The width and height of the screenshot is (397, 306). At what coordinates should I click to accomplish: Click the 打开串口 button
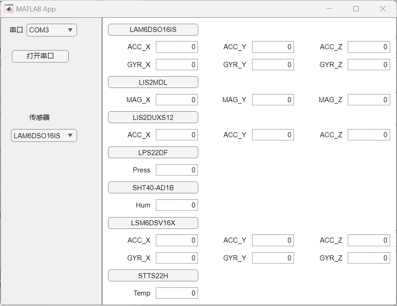tap(40, 56)
